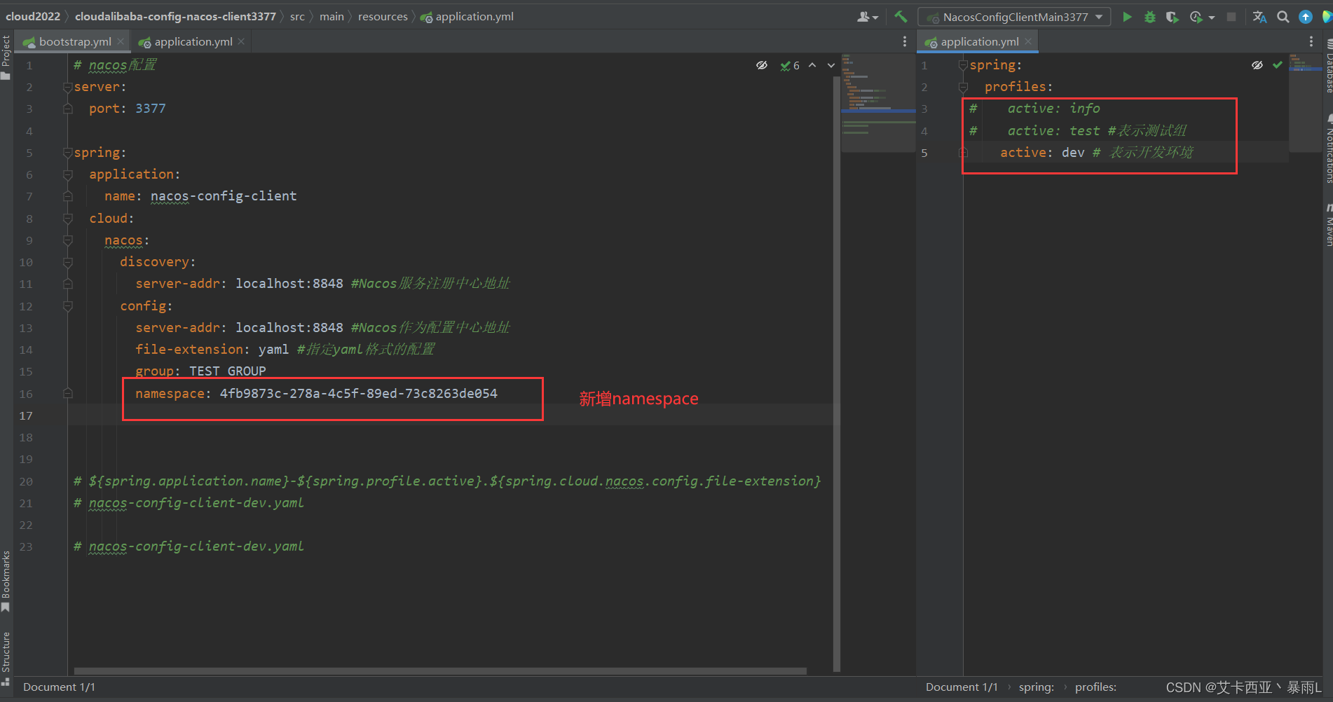This screenshot has width=1333, height=702.
Task: Collapse the spring: block in left editor
Action: click(x=68, y=153)
